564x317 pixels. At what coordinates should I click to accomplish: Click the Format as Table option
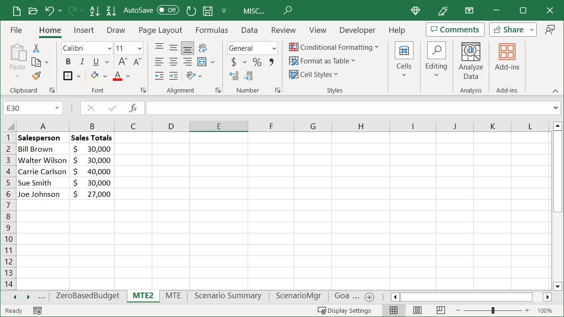tap(322, 61)
